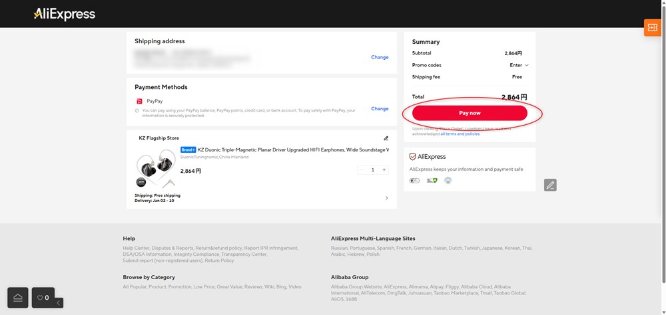Click the KZ earphones product thumbnail

point(156,169)
